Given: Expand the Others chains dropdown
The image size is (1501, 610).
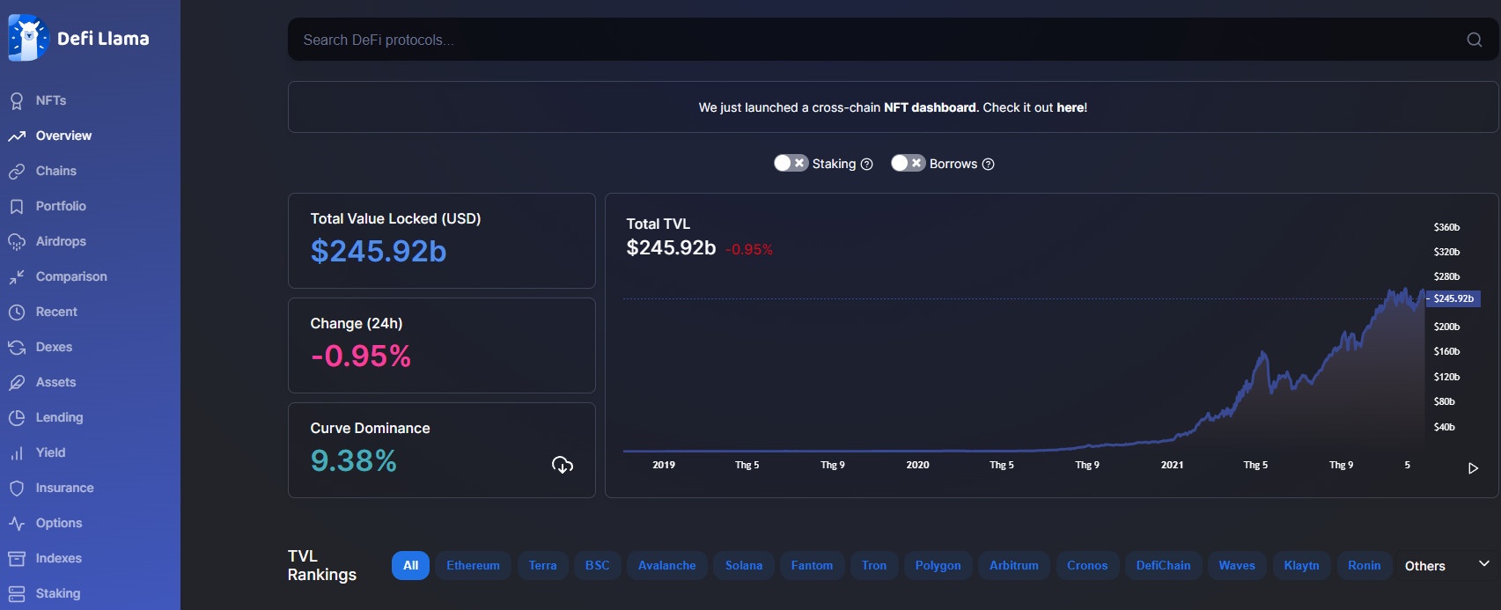Looking at the screenshot, I should pos(1424,566).
